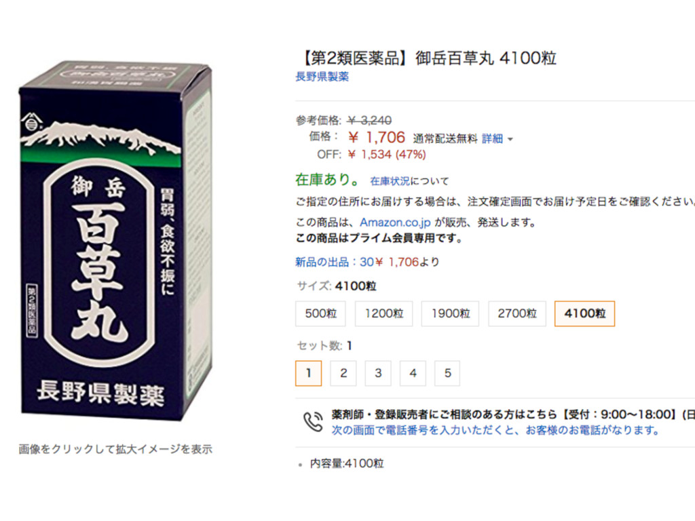This screenshot has height=521, width=695.
Task: Enlarge the 御岳百草丸 product box image
Action: 116,240
